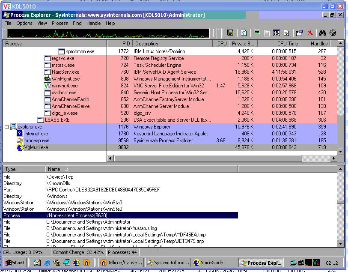Sort by the CPU Time column header
This screenshot has height=272, width=348.
pyautogui.click(x=279, y=44)
